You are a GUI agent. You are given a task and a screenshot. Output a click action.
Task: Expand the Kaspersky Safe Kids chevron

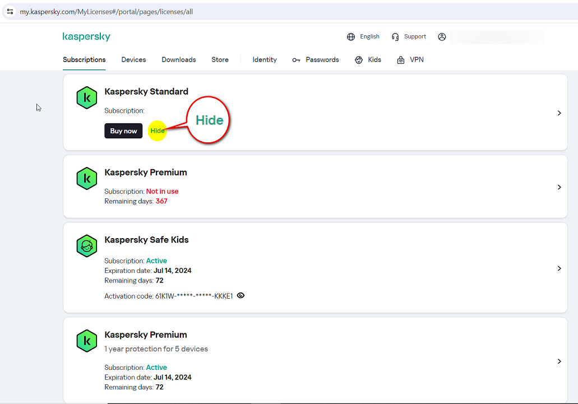tap(559, 268)
